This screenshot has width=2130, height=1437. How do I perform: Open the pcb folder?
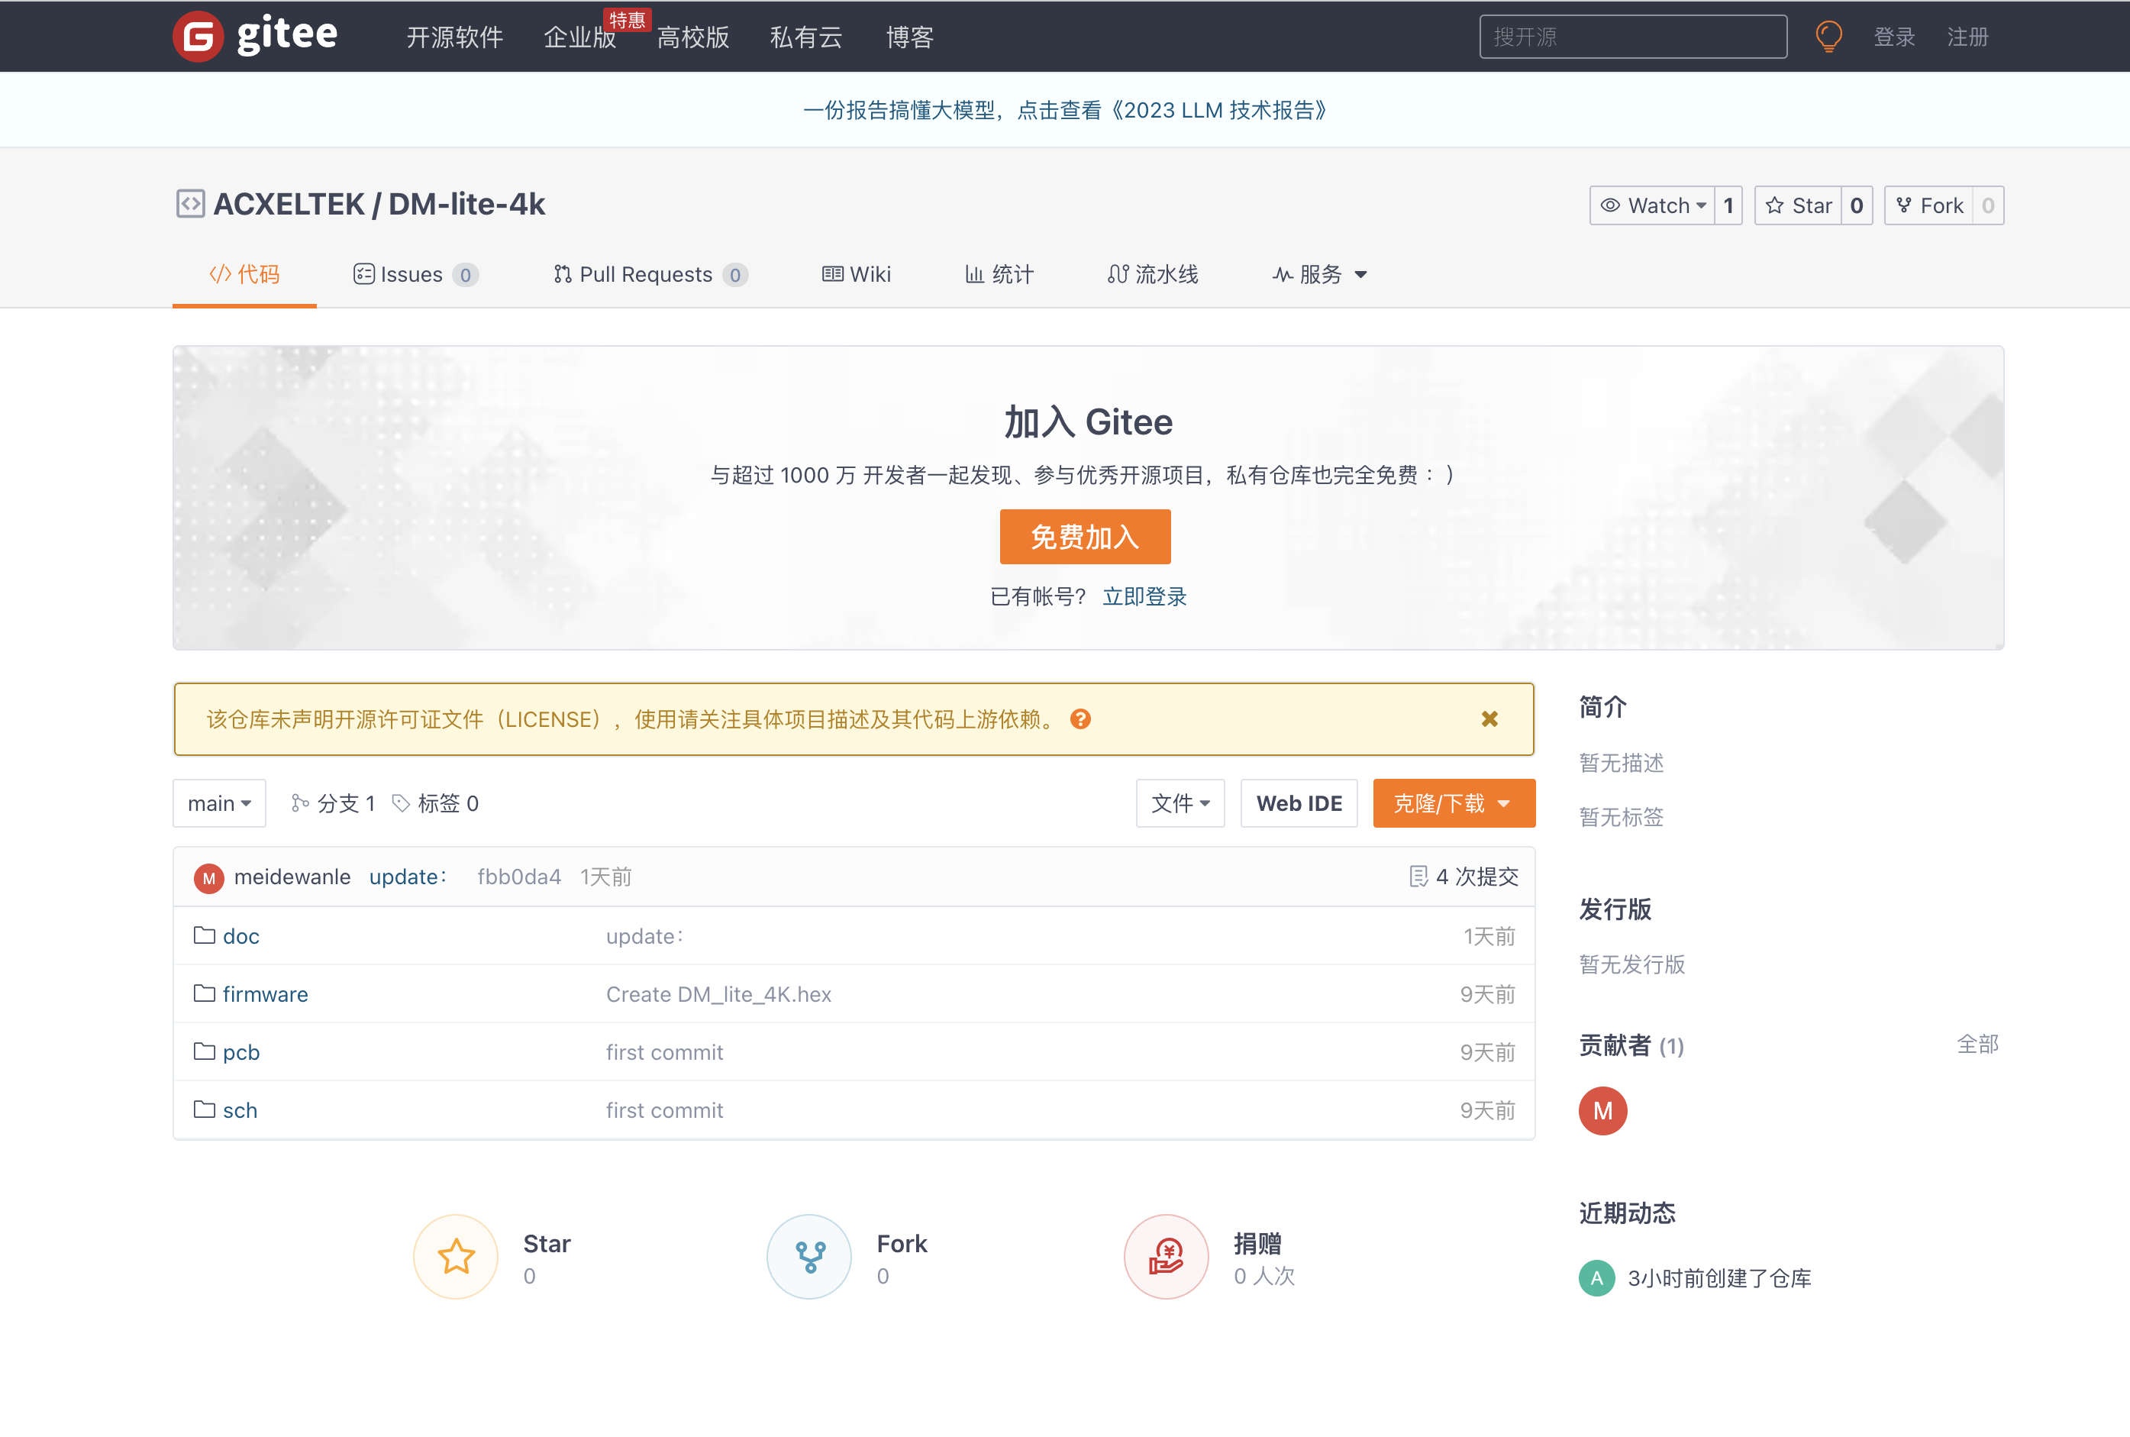[x=241, y=1051]
